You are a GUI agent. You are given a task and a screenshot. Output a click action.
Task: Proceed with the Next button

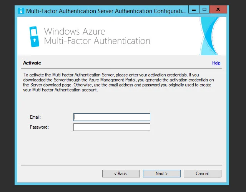[x=162, y=174]
